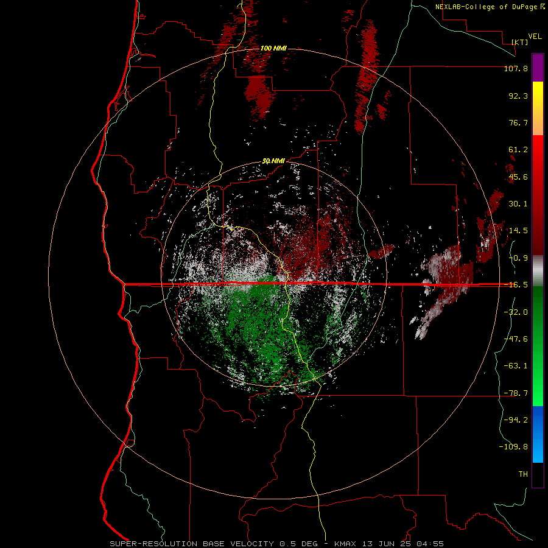Image resolution: width=548 pixels, height=548 pixels.
Task: Click the -94.2 velocity scale value
Action: click(516, 420)
